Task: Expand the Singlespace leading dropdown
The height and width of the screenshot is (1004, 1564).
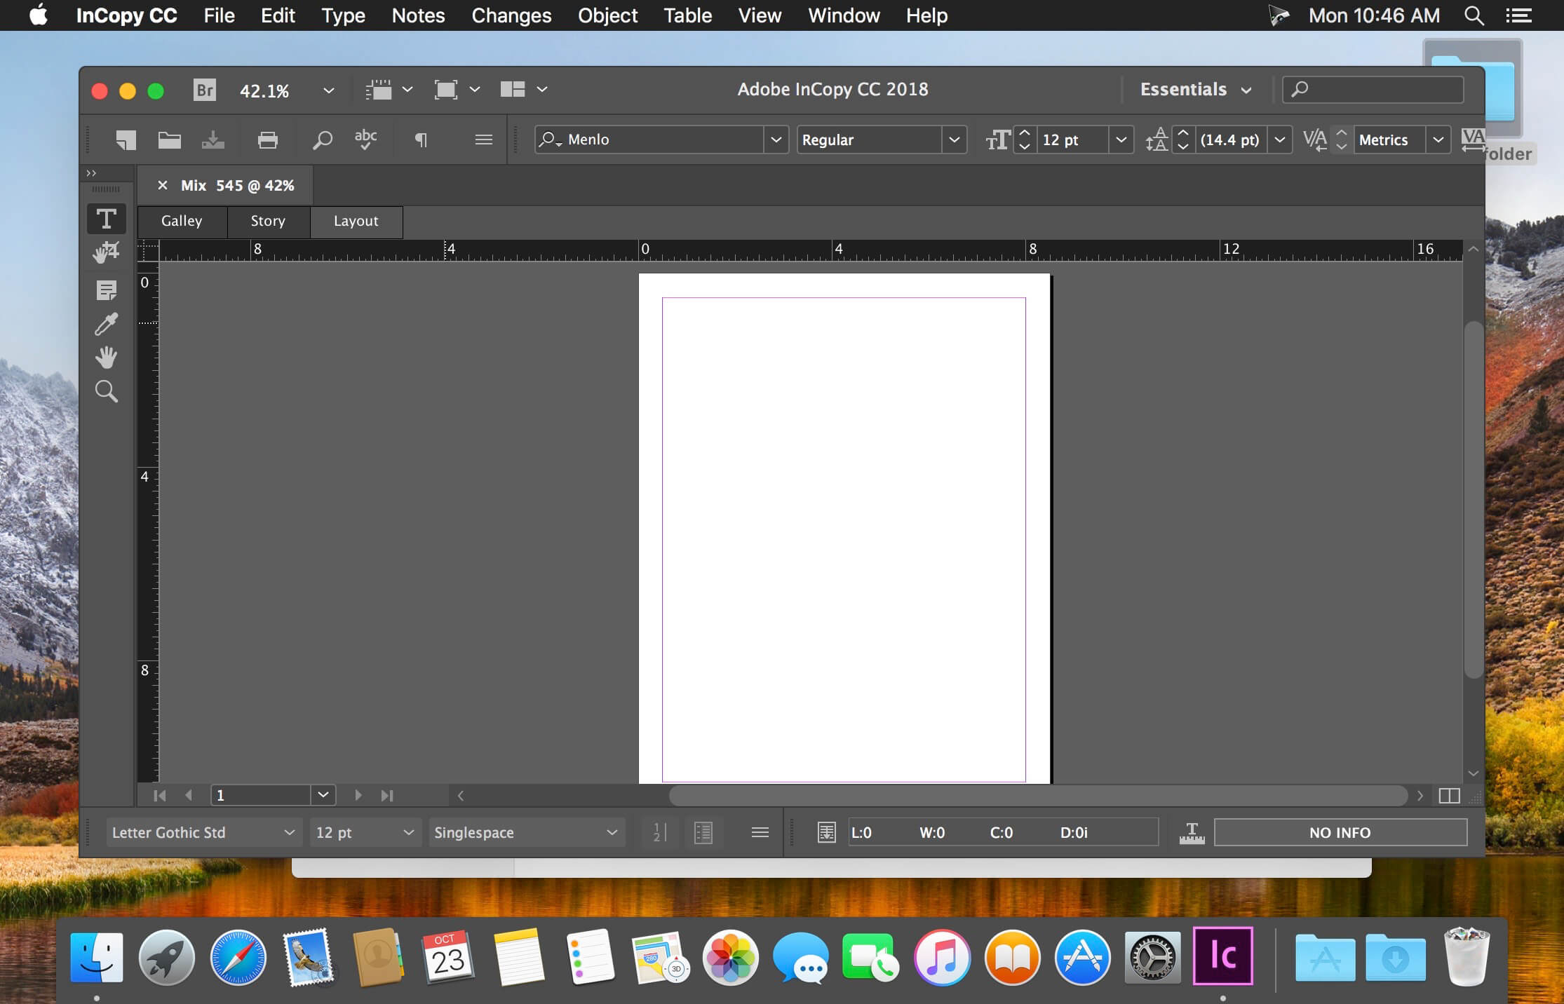Action: pyautogui.click(x=612, y=832)
